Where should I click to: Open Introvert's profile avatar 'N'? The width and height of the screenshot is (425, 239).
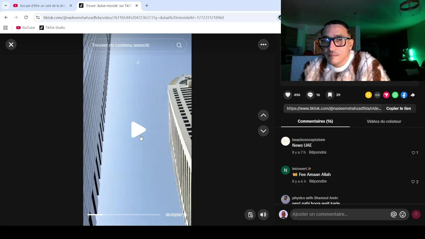(x=286, y=170)
